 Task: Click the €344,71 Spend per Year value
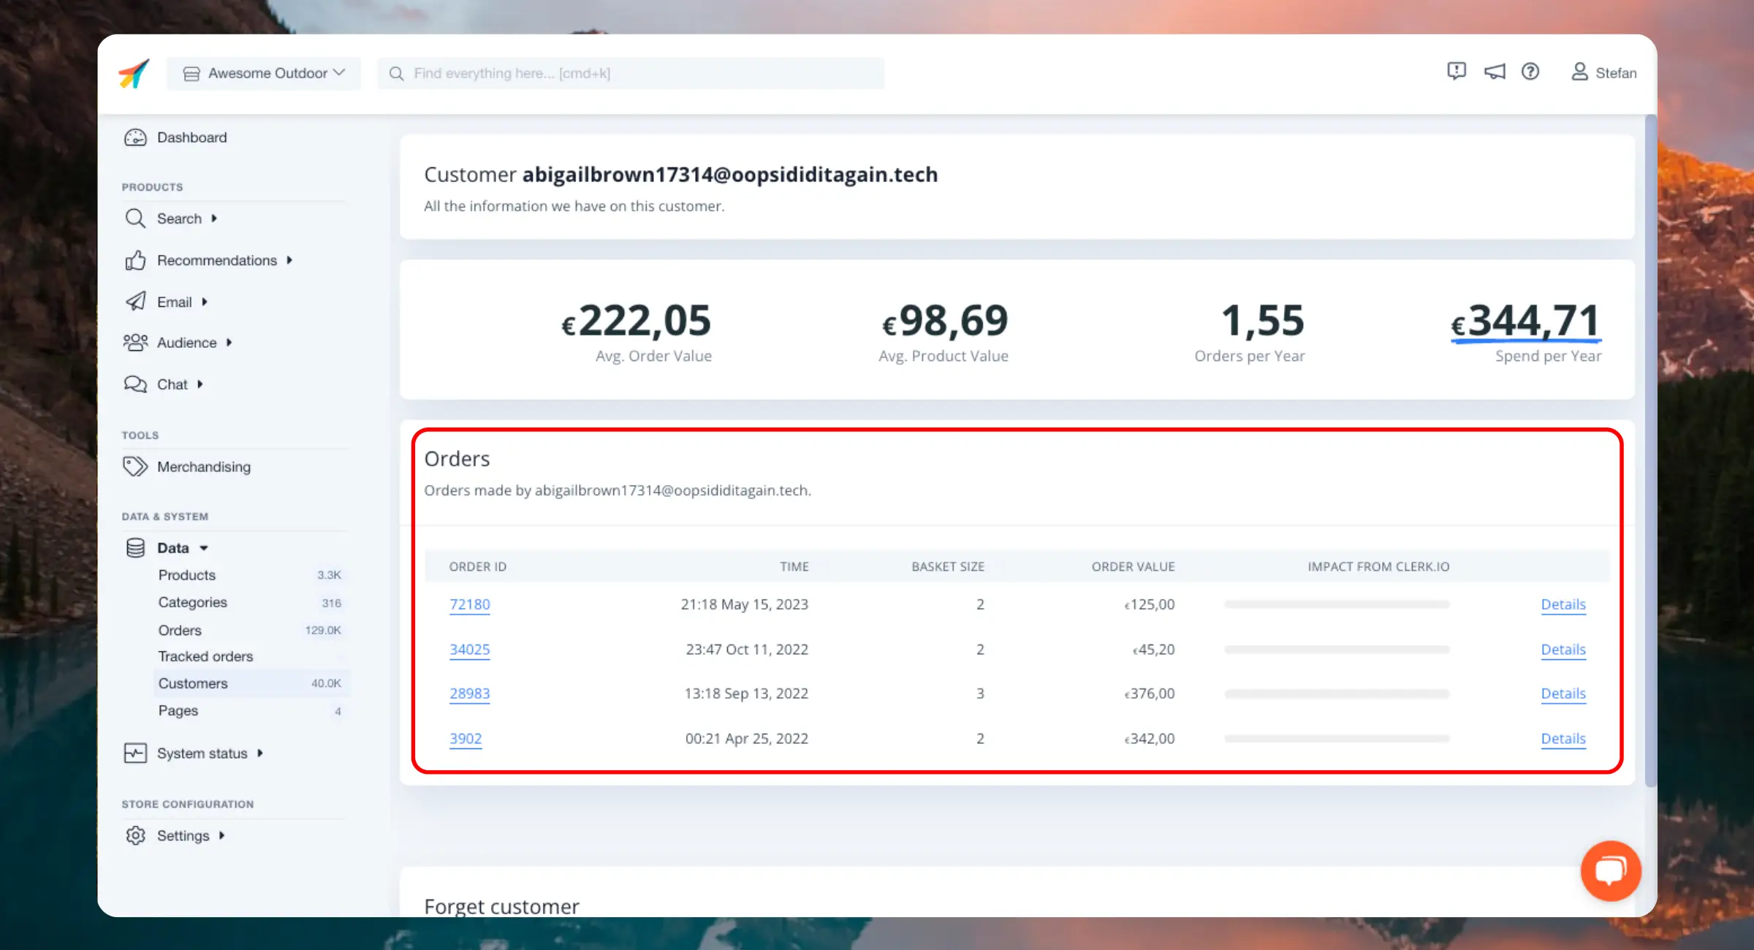[x=1526, y=321]
